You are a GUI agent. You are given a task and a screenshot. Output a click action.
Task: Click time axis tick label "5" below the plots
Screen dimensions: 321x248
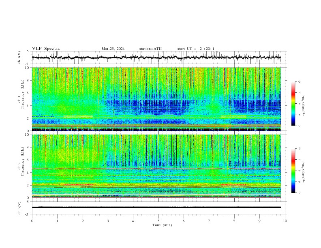tap(158, 221)
